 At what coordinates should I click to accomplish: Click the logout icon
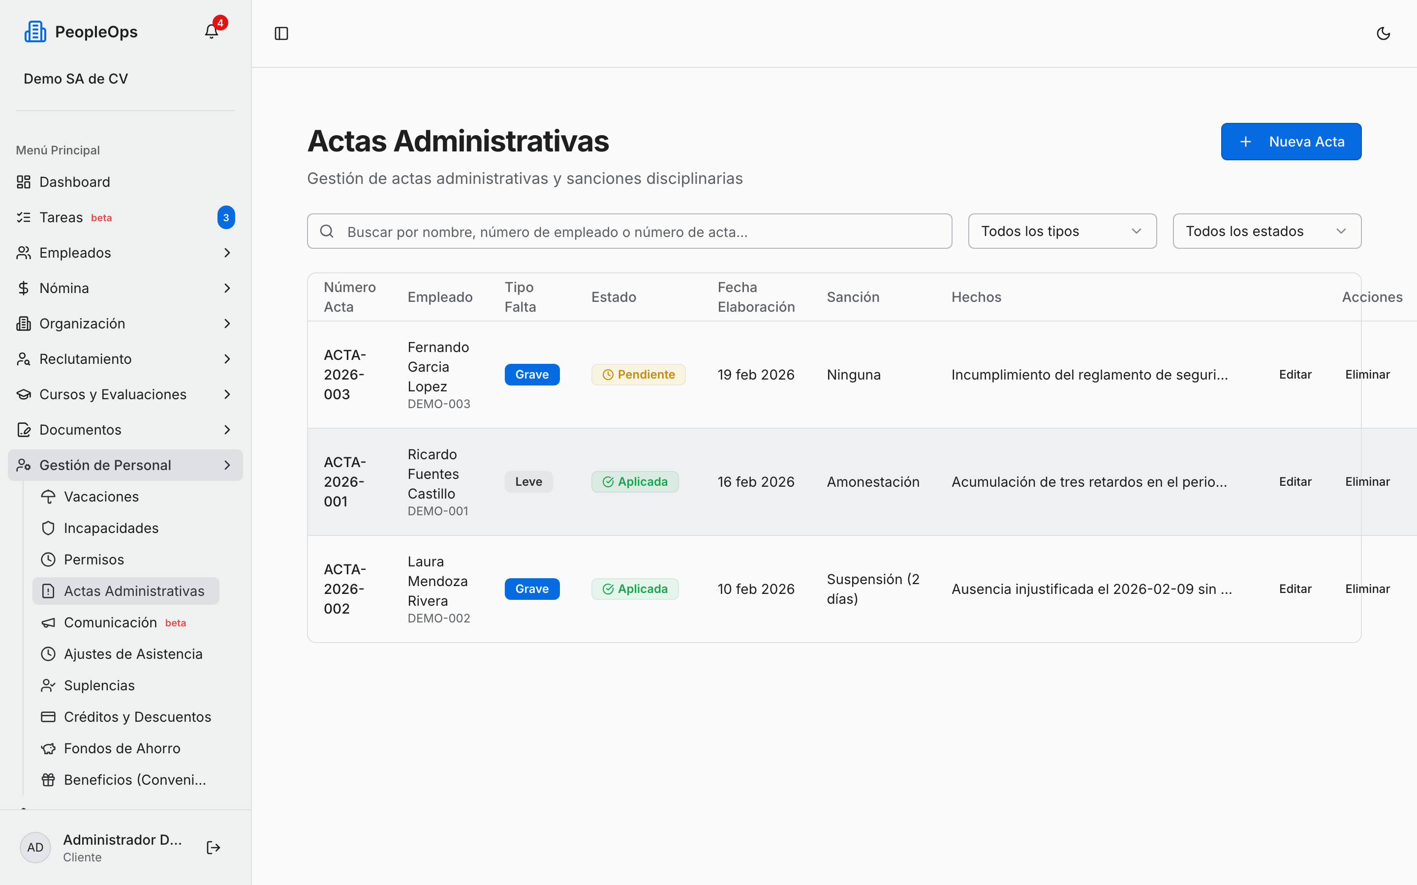214,848
